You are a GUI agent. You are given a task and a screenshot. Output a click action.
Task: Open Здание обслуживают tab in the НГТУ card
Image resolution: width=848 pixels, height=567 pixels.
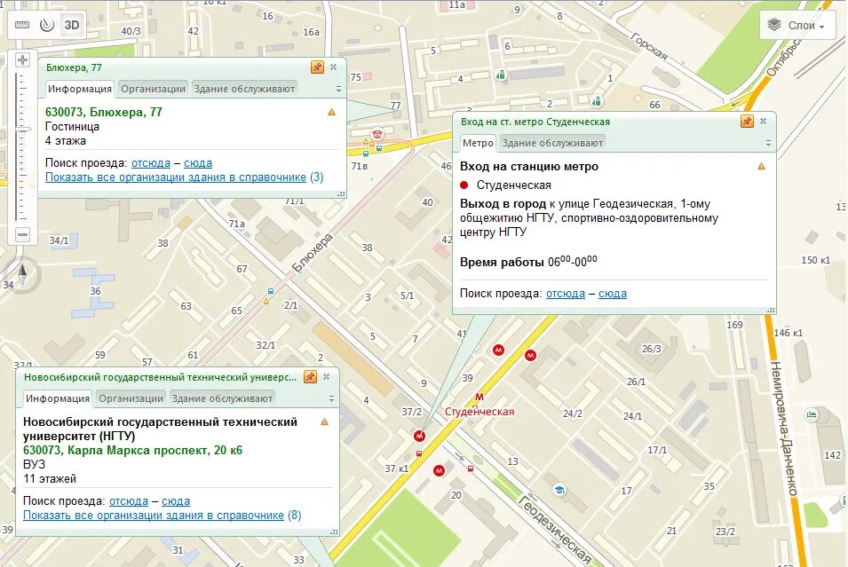pos(222,398)
